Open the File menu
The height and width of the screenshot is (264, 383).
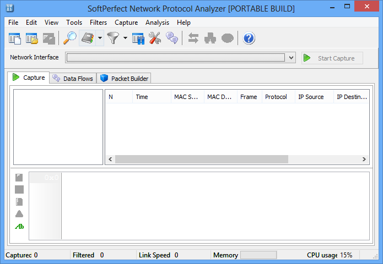[13, 23]
